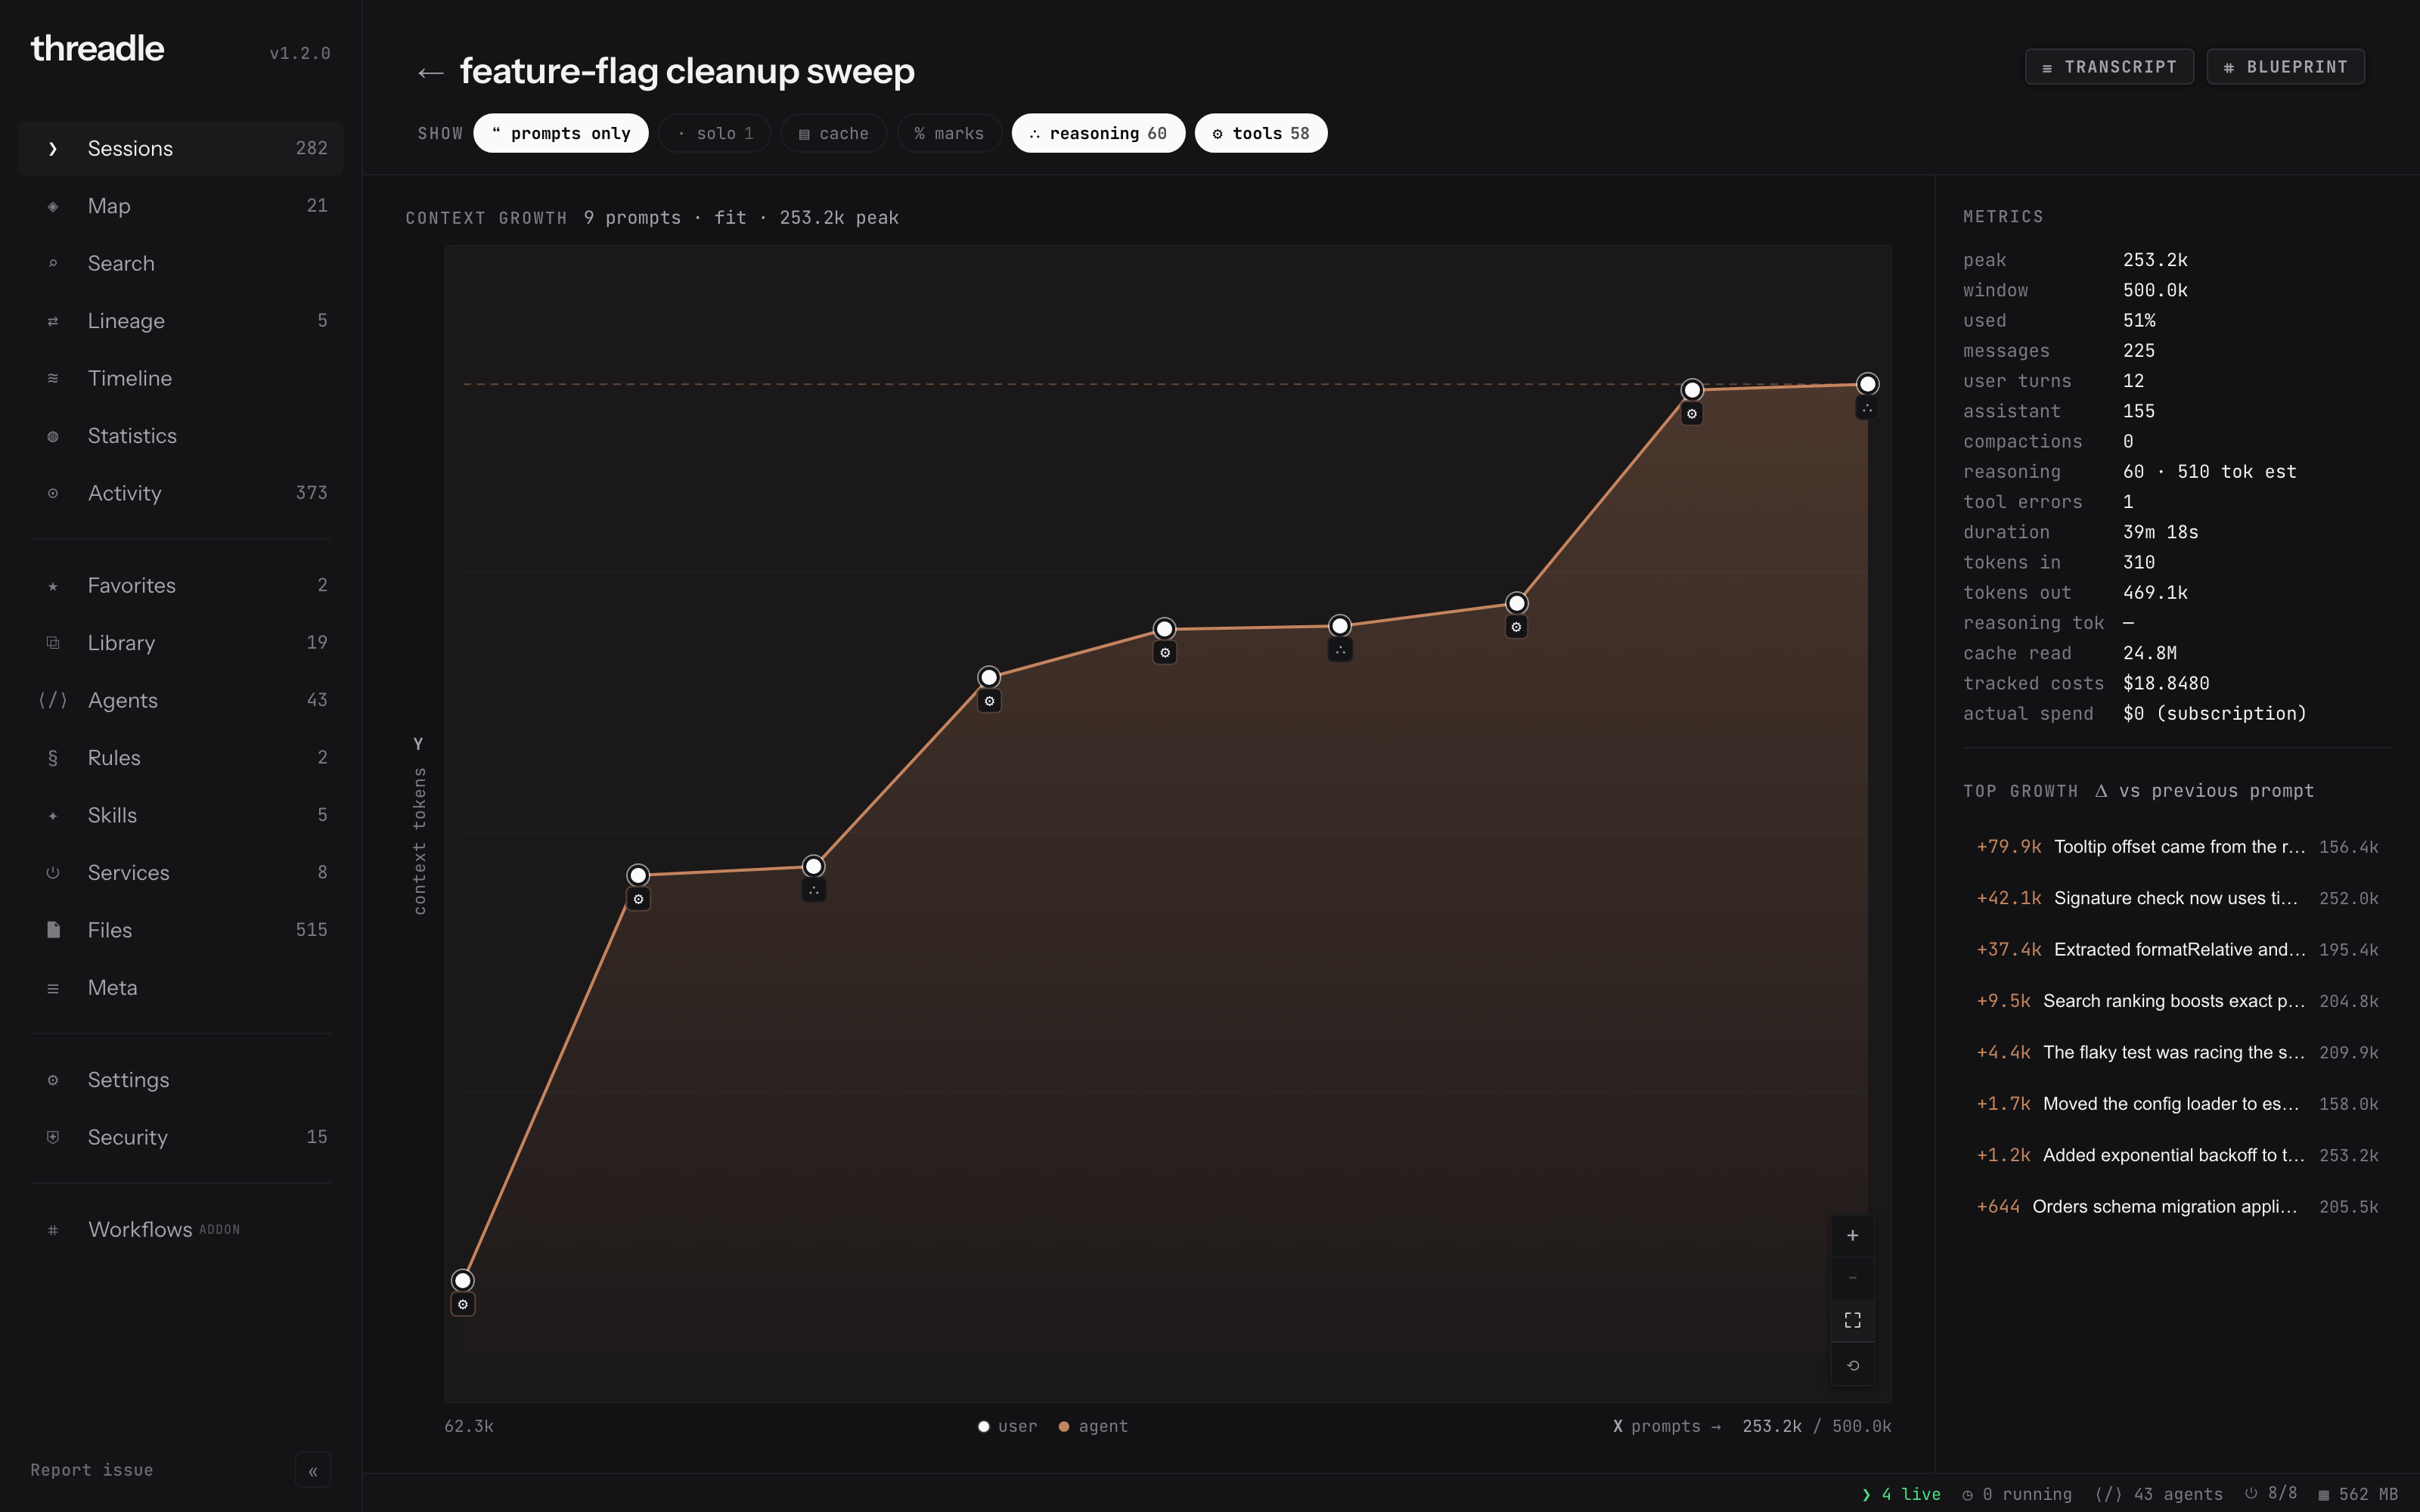Go back using the left arrow beside title
This screenshot has height=1512, width=2420.
coord(430,72)
